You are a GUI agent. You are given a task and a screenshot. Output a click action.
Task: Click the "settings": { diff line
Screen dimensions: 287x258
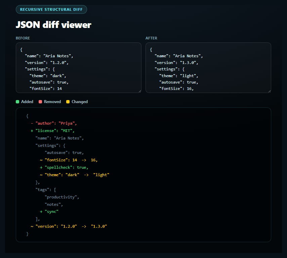click(50, 146)
